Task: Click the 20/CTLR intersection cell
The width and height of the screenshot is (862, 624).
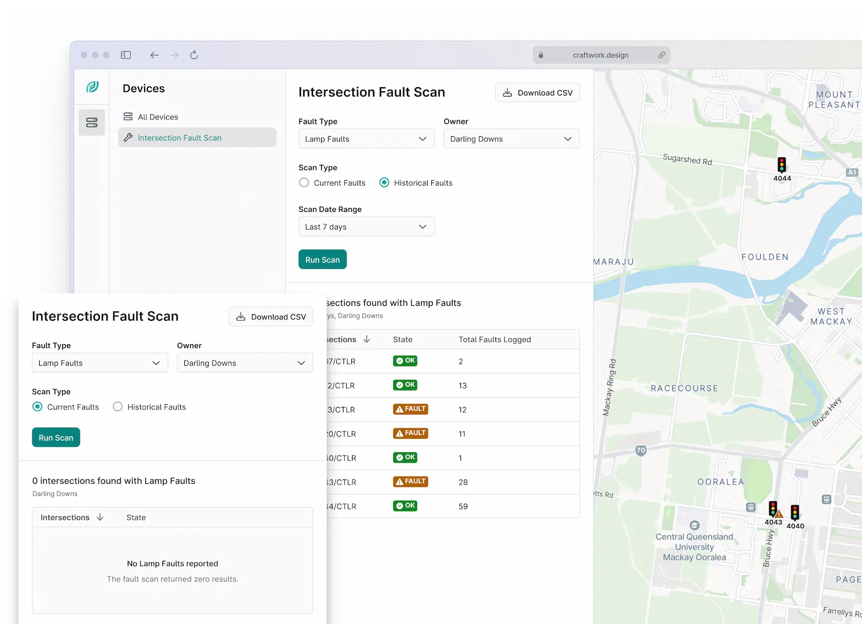Action: tap(341, 434)
